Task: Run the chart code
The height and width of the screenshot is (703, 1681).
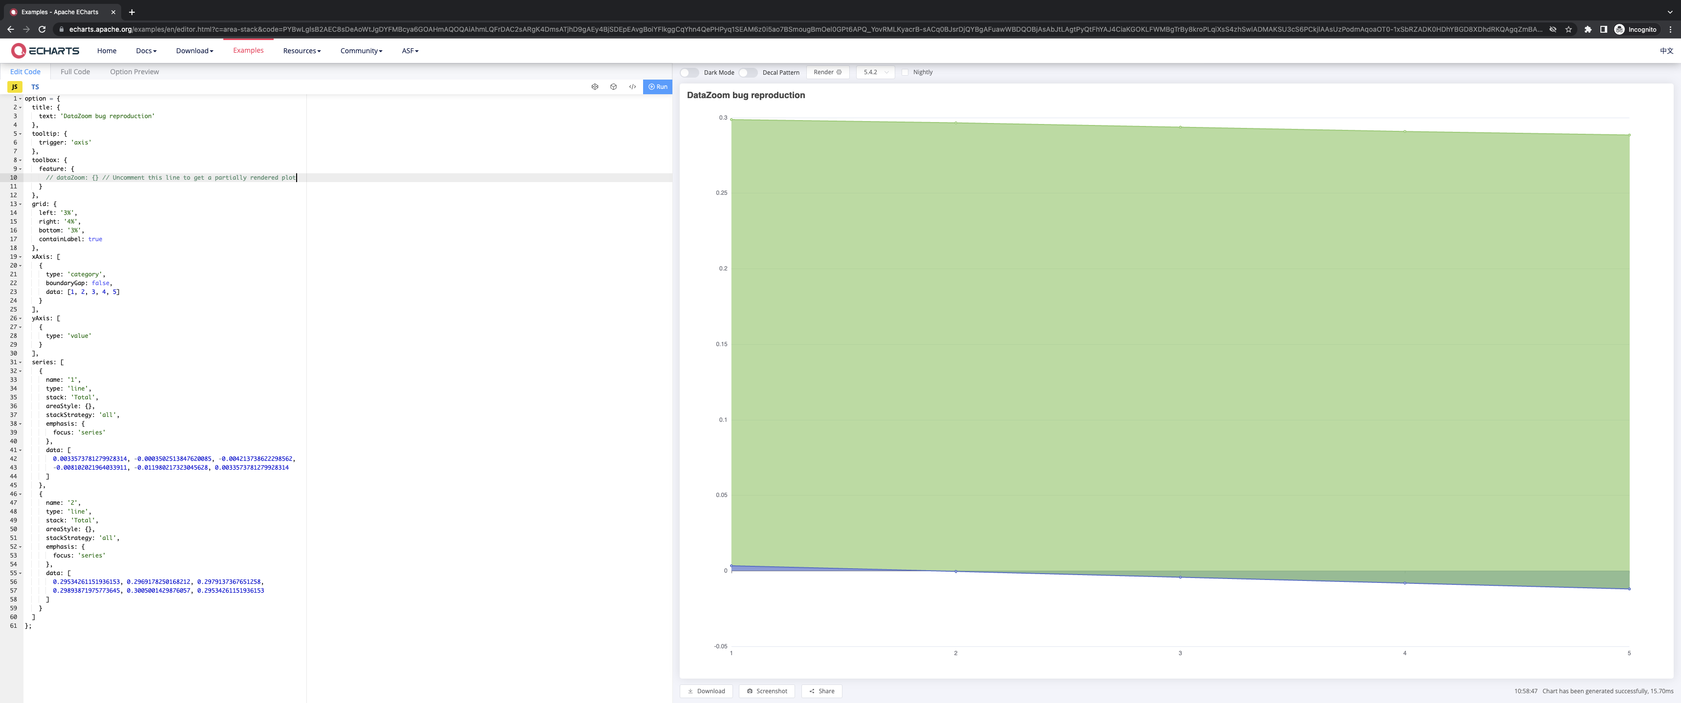Action: [657, 86]
